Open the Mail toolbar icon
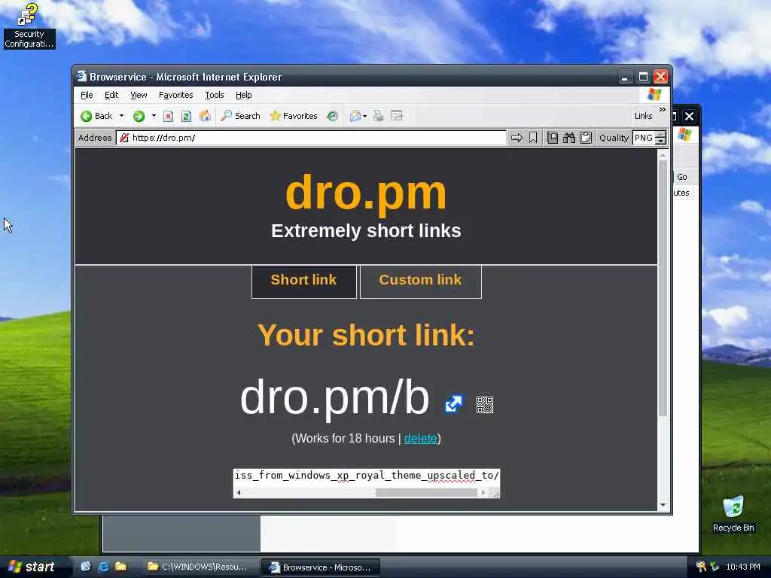Viewport: 771px width, 578px height. pos(355,116)
